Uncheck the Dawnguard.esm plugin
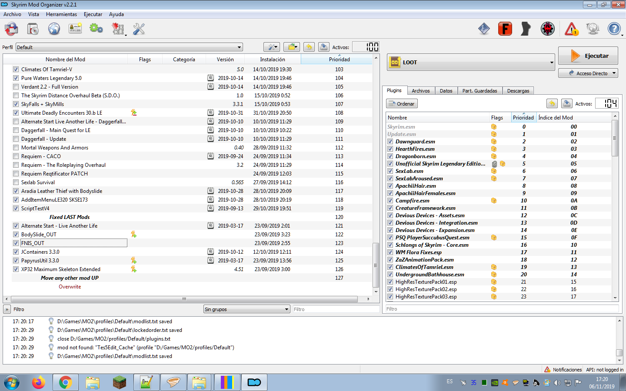The height and width of the screenshot is (391, 626). [390, 142]
